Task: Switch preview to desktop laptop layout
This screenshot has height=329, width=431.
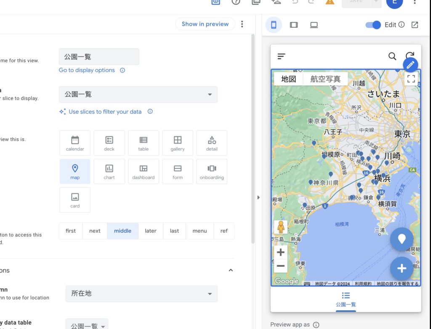Action: tap(314, 25)
